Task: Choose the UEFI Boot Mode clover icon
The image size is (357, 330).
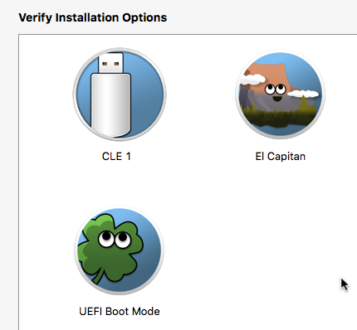Action: (x=120, y=250)
